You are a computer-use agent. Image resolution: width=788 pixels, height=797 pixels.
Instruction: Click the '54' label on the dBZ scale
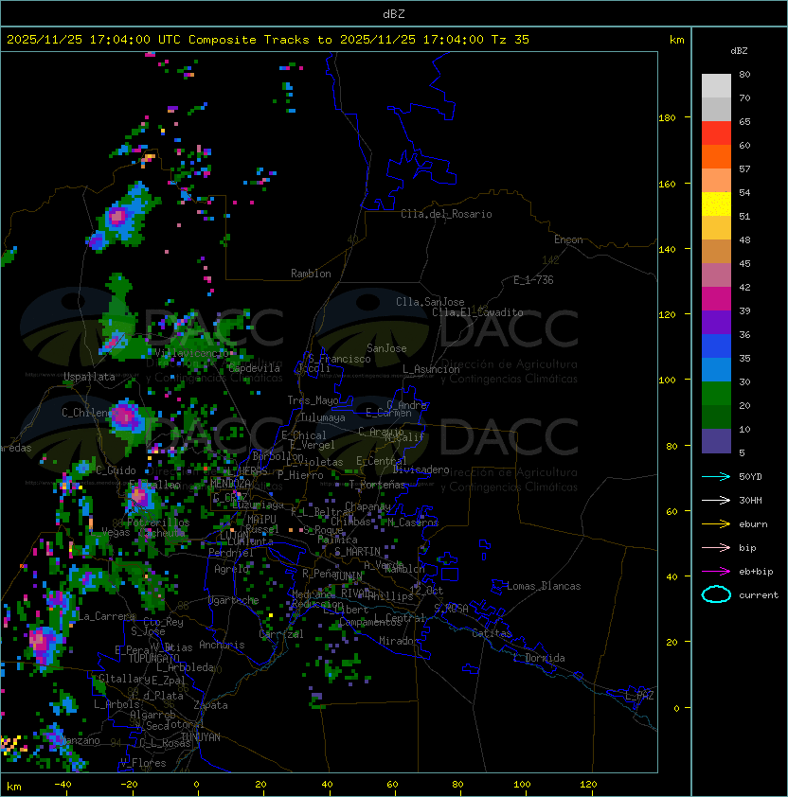click(744, 193)
